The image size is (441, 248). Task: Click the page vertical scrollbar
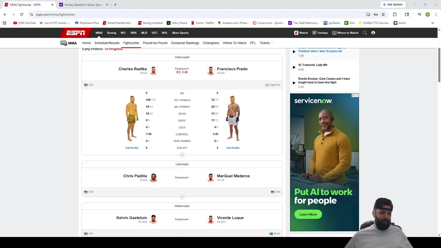[x=439, y=65]
